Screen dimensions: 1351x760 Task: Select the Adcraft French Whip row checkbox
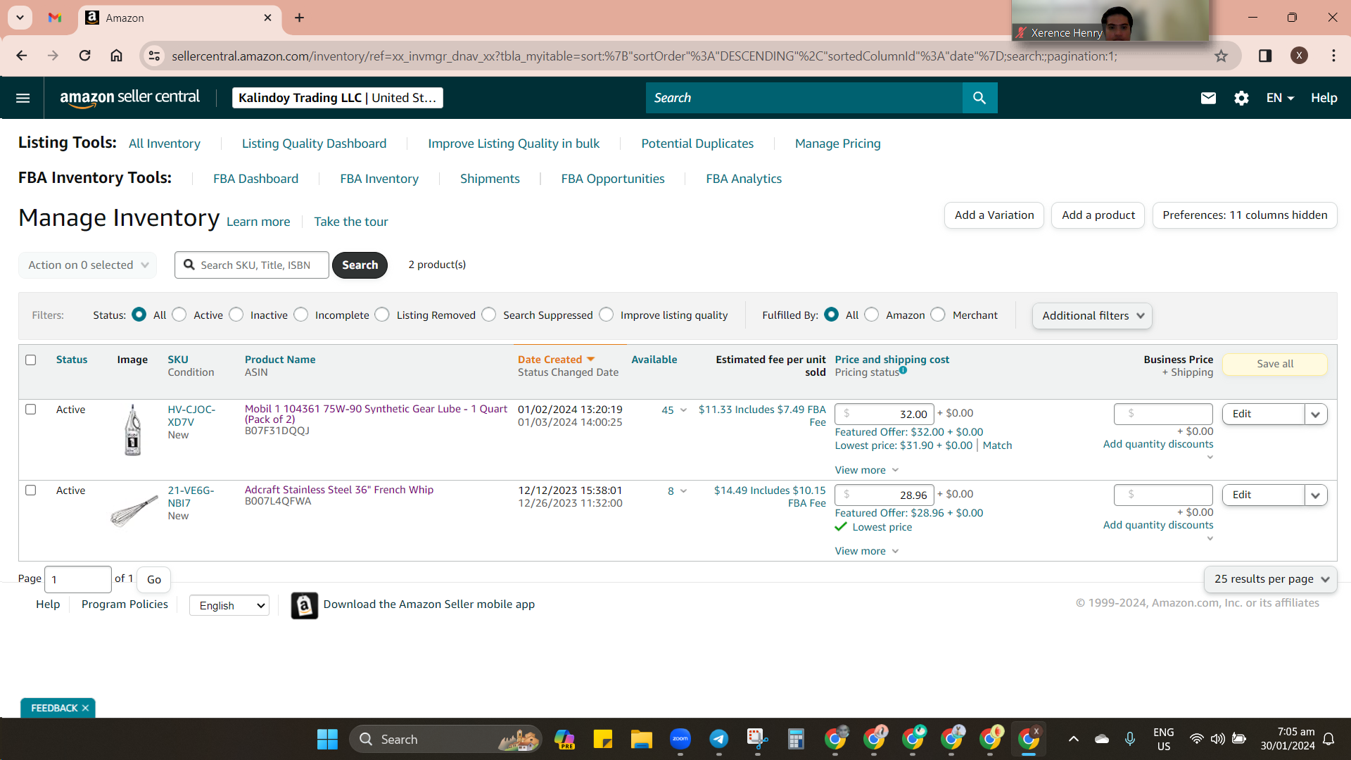click(30, 490)
